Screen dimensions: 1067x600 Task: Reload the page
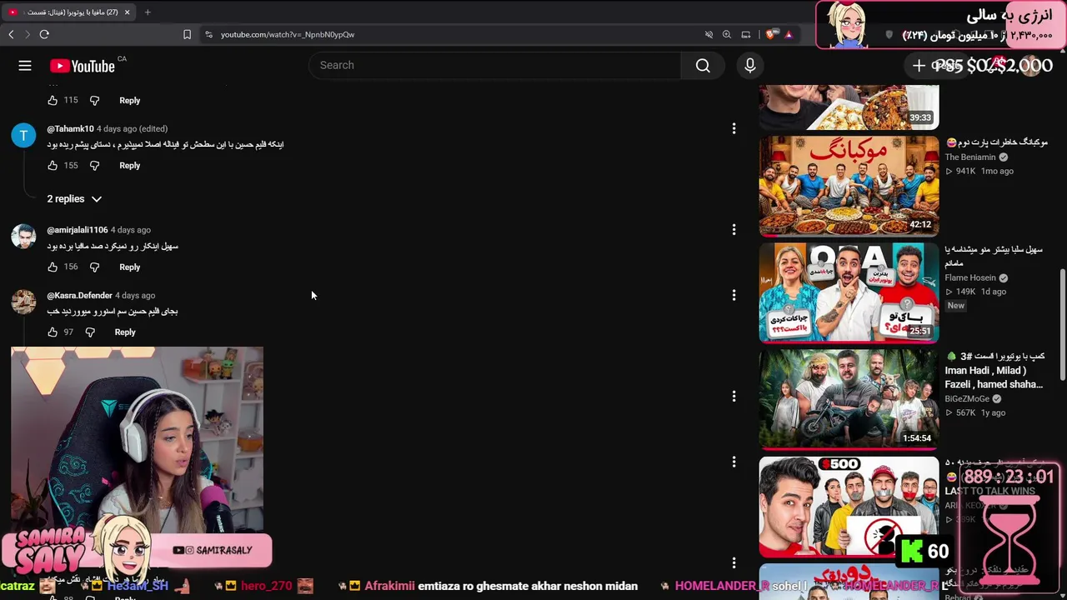[44, 34]
